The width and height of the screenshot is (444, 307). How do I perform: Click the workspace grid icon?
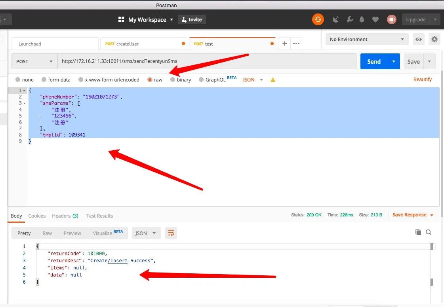pyautogui.click(x=121, y=19)
